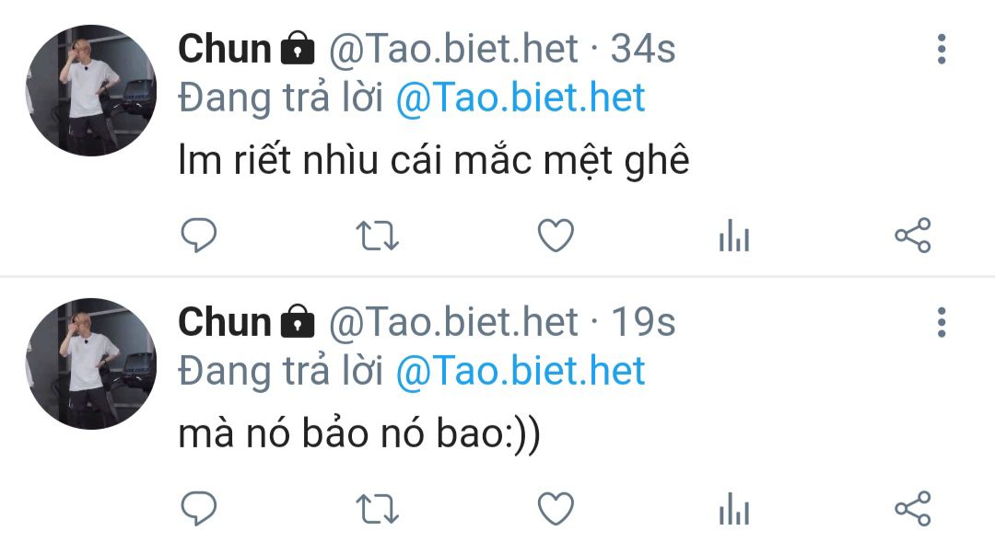
Task: Open Chun's avatar on second tweet
Action: (90, 364)
